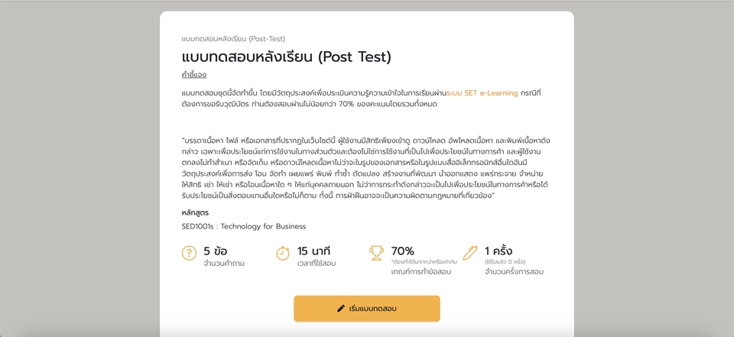
Task: Click the pencil icon inside the start button
Action: click(341, 309)
